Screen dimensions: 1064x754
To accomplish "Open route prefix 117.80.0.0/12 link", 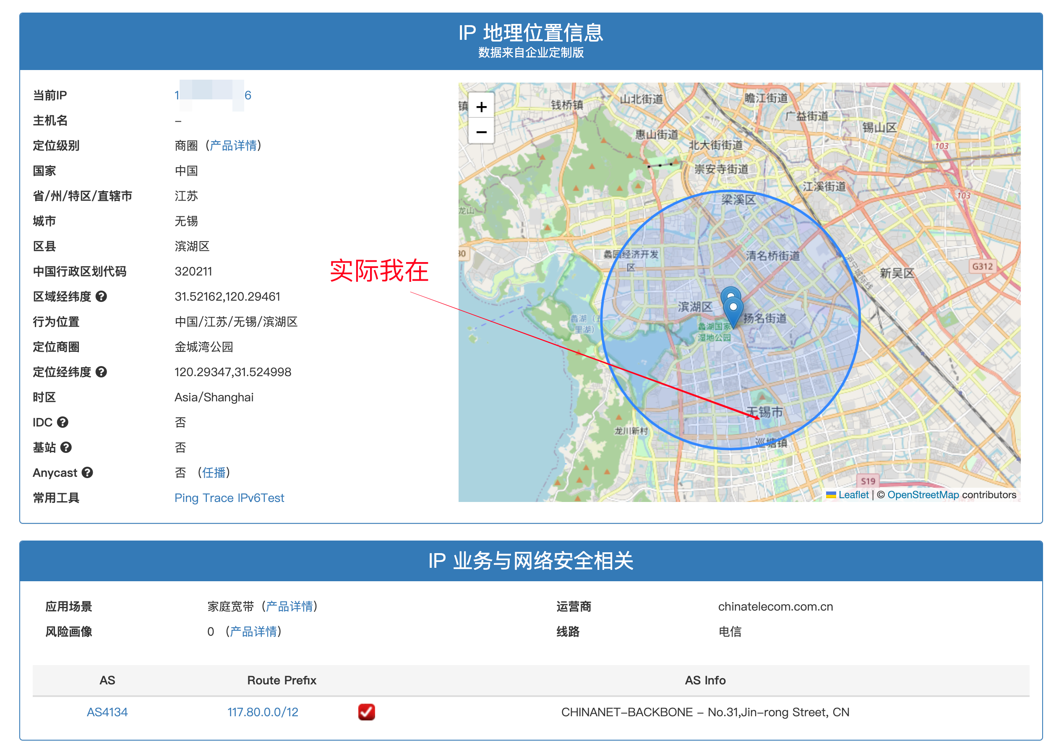I will [x=262, y=712].
